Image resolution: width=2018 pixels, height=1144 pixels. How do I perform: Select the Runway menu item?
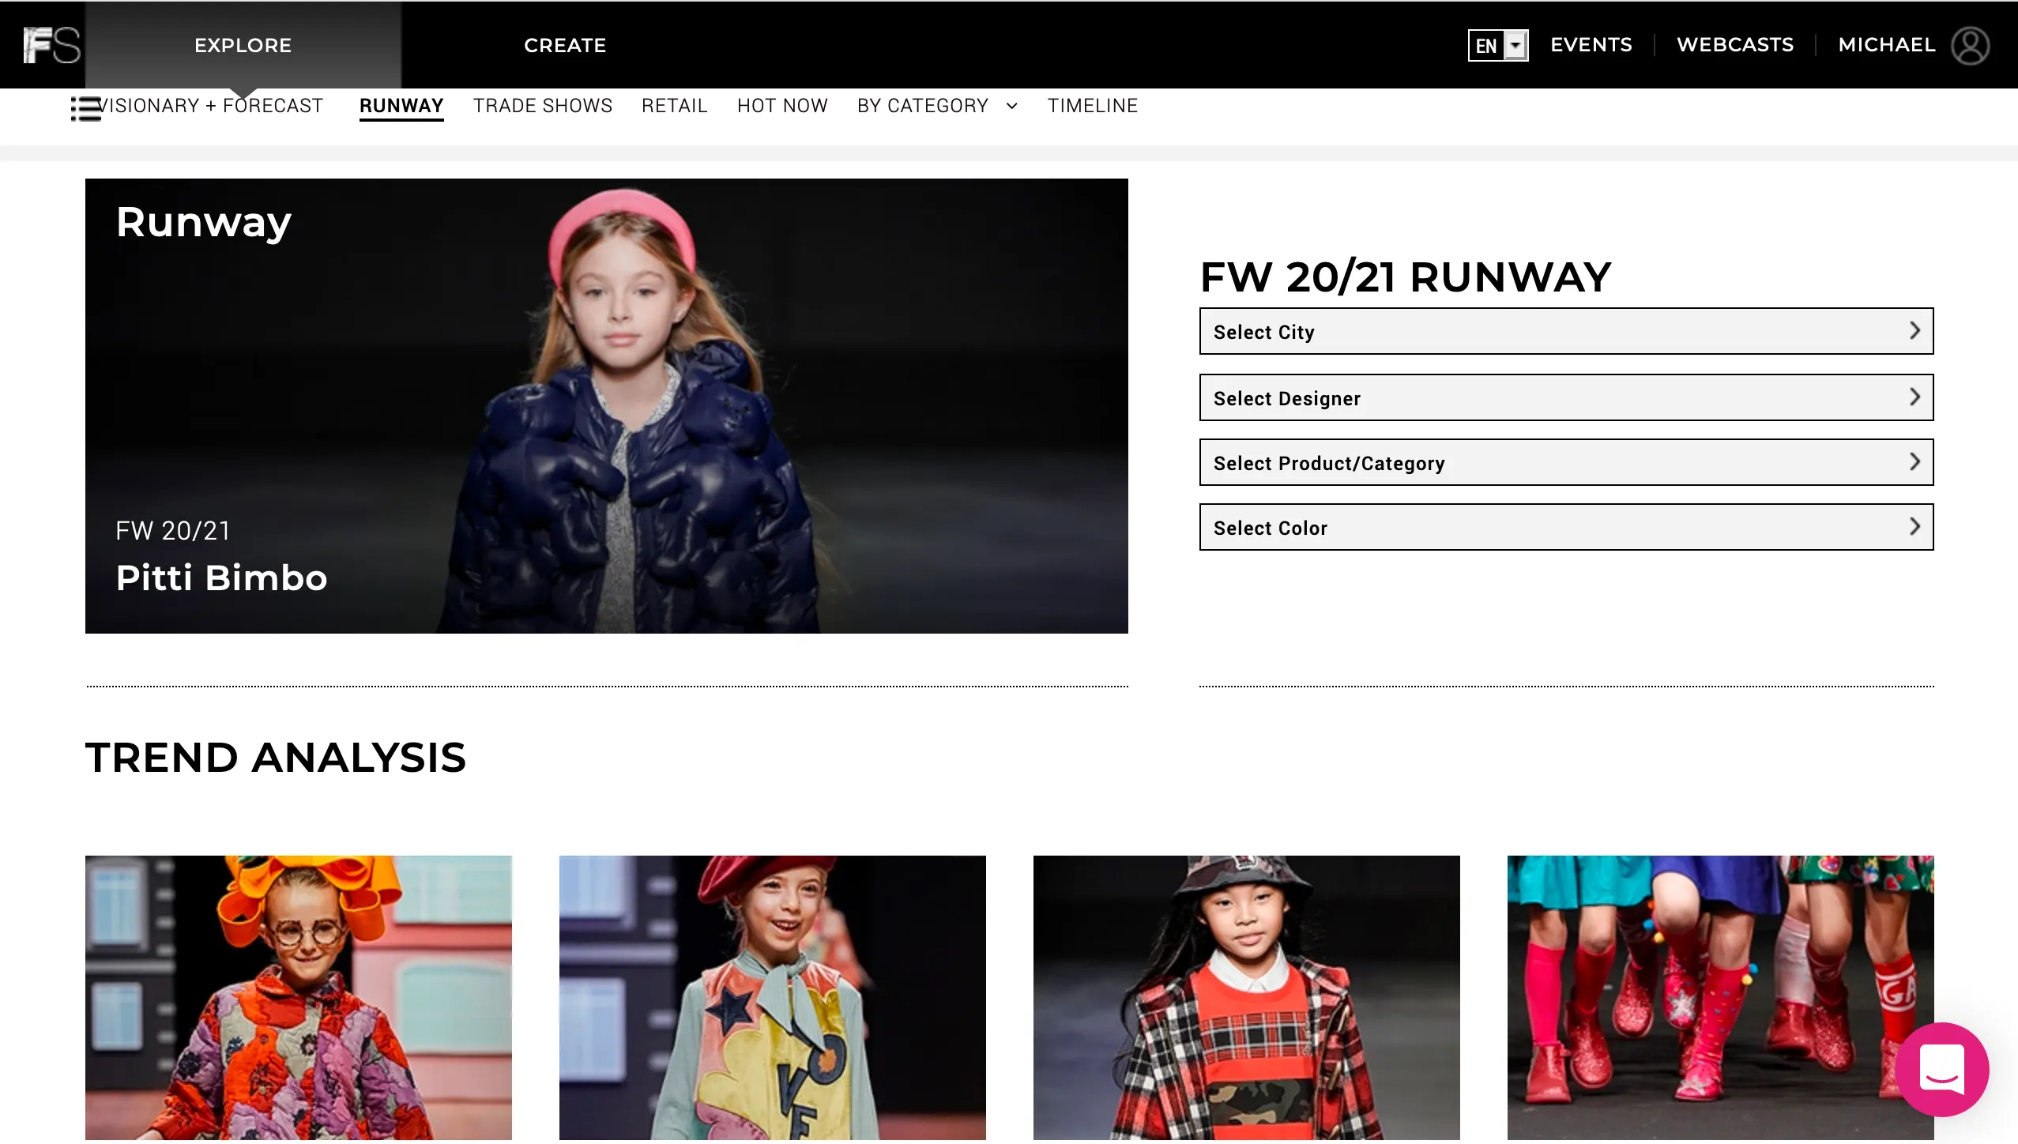[401, 106]
